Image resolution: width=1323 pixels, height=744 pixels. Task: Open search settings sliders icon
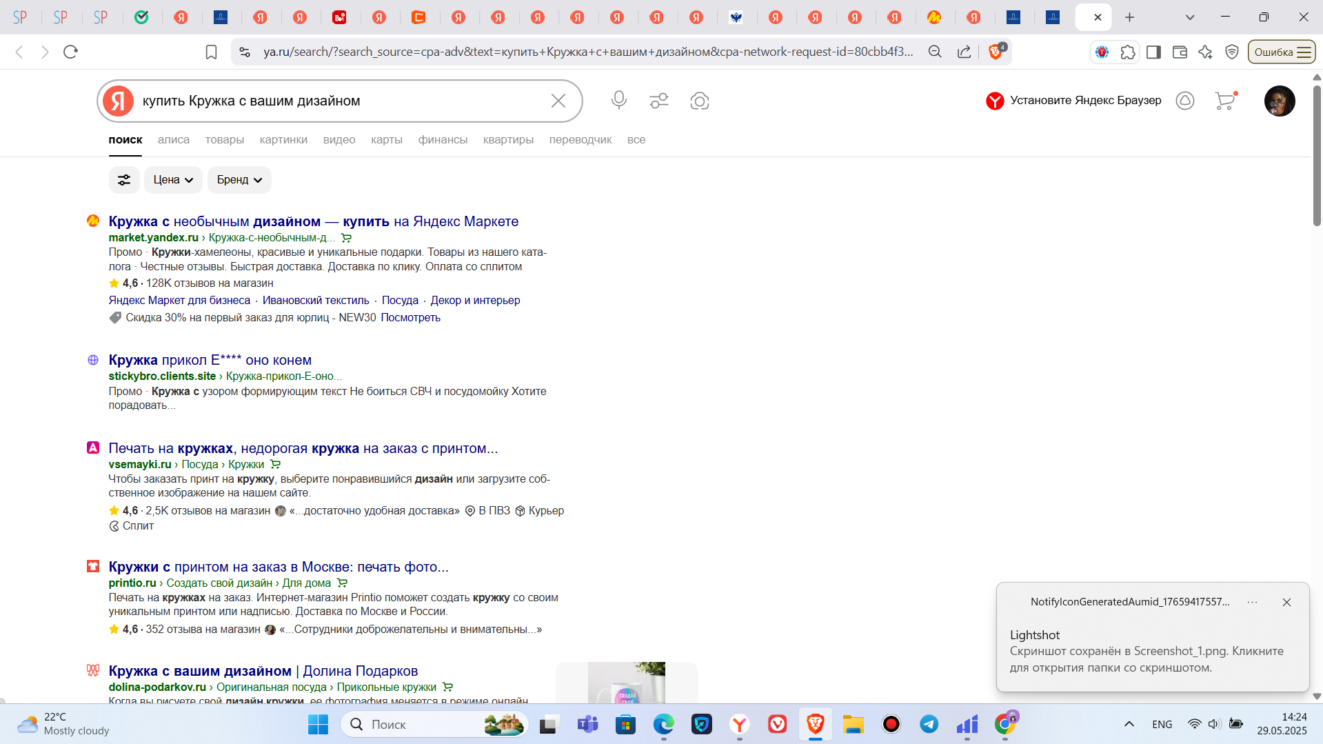coord(659,101)
